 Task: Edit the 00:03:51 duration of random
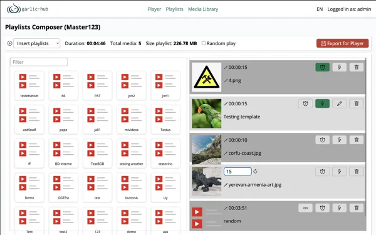point(236,208)
